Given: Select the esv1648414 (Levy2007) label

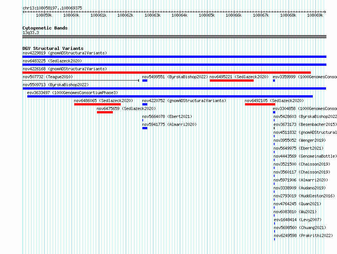Looking at the screenshot, I should [298, 220].
